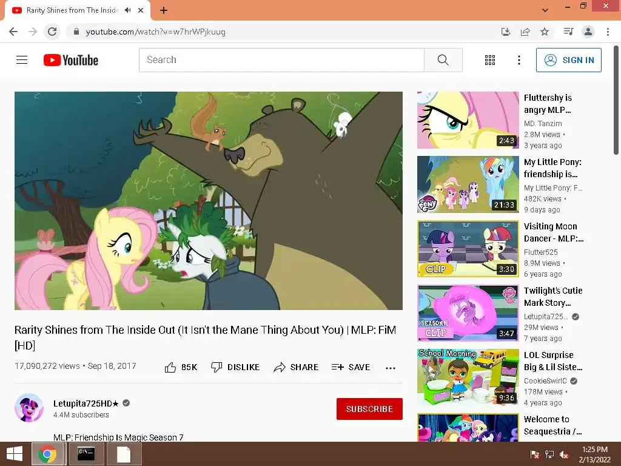Open the Chrome profile avatar icon
This screenshot has height=466, width=621.
(588, 32)
